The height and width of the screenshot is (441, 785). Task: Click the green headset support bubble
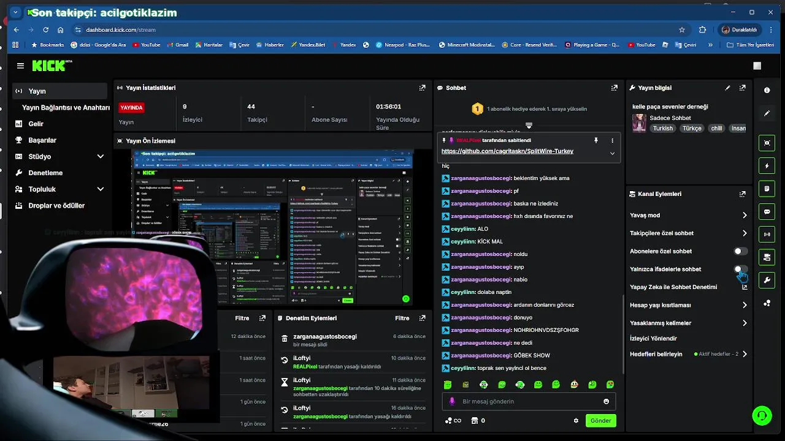(x=762, y=415)
